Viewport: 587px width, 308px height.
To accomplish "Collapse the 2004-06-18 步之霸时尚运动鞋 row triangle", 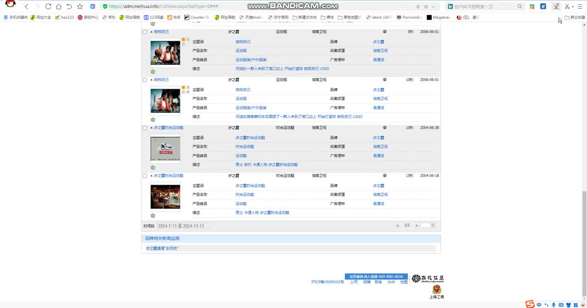I will 151,176.
